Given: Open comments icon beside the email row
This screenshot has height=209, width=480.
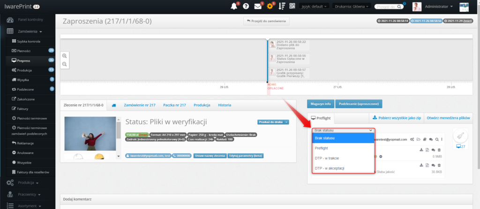Looking at the screenshot, I should [x=431, y=139].
